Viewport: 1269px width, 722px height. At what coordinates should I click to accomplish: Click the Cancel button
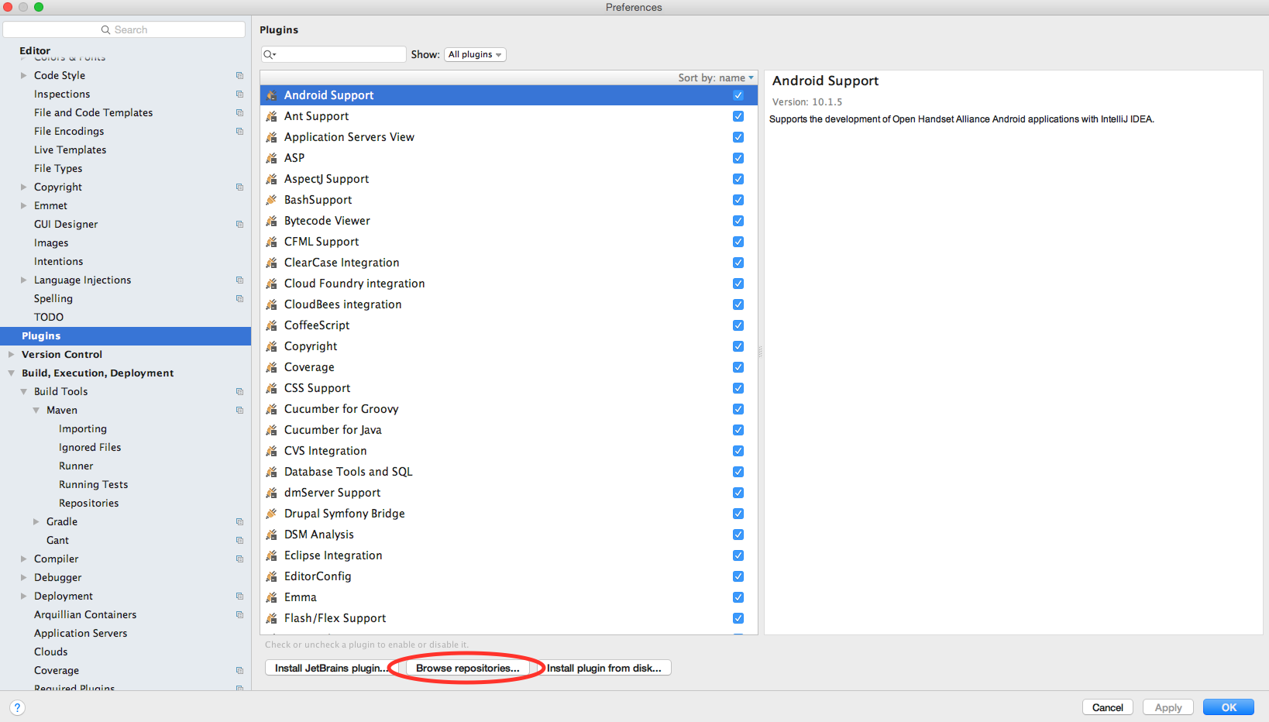pyautogui.click(x=1108, y=707)
